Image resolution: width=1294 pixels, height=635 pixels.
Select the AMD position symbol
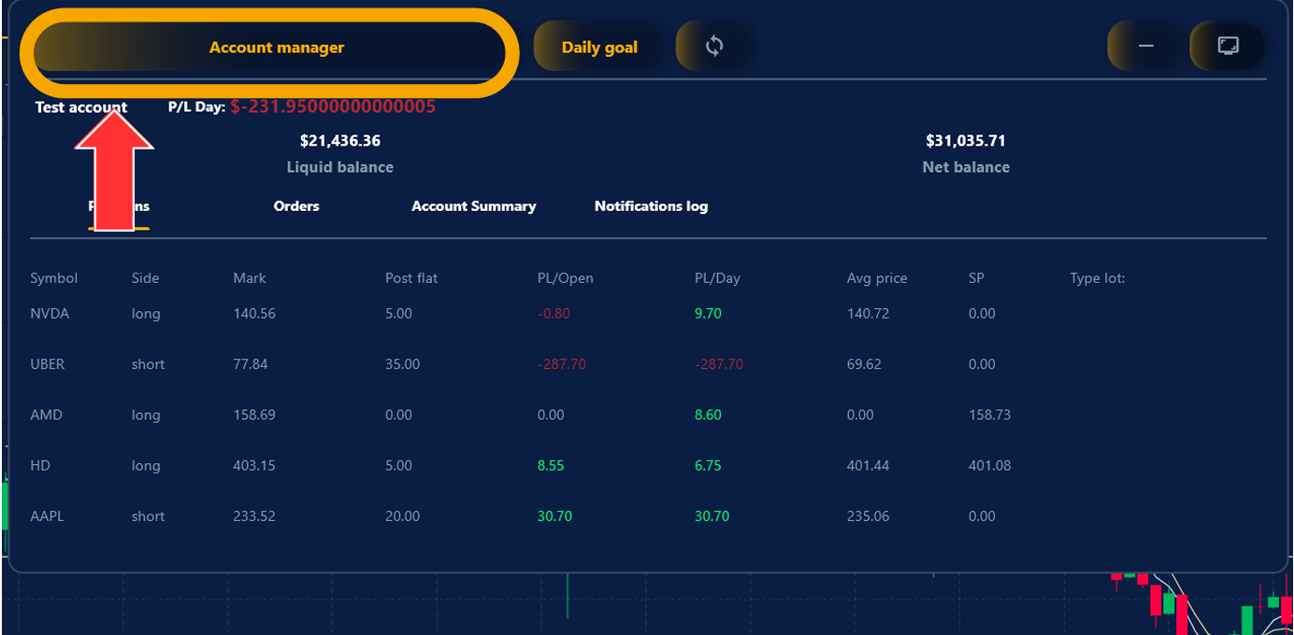pyautogui.click(x=46, y=415)
